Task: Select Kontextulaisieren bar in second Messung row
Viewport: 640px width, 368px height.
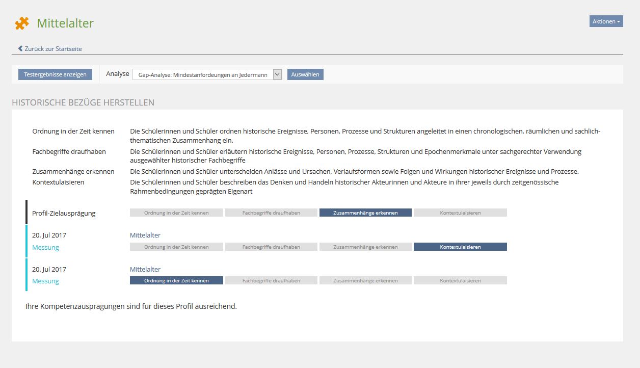Action: (x=460, y=280)
